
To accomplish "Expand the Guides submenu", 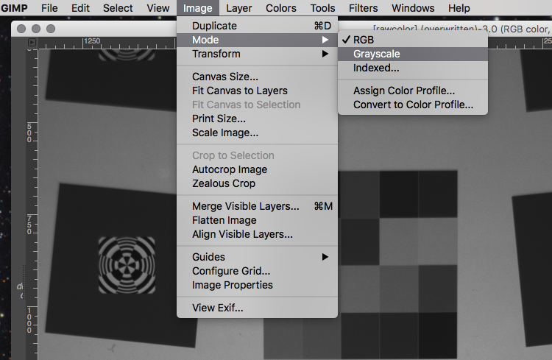I will 257,257.
